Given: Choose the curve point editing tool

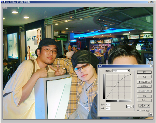Looking at the screenshot, I should tap(128, 107).
